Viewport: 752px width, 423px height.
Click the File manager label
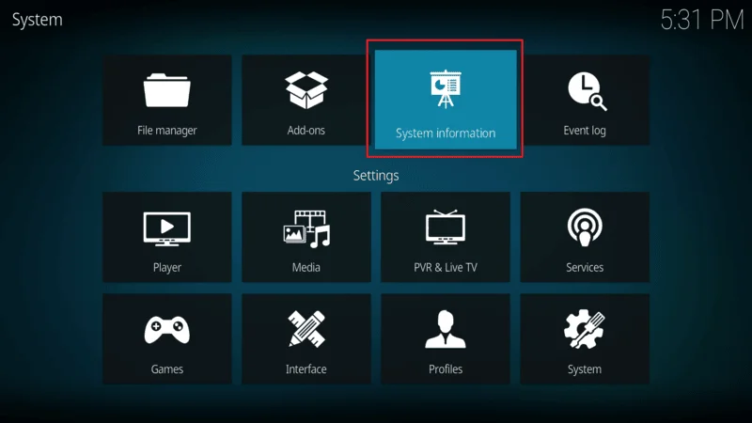[167, 131]
